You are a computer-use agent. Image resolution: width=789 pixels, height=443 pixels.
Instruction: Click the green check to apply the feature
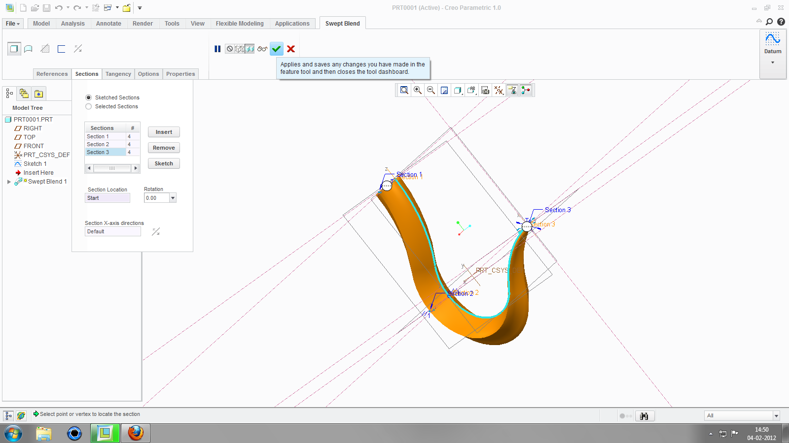pos(277,49)
